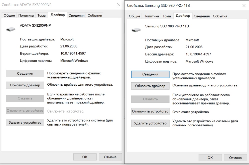Screen dimensions: 249x165
Task: Open События tab in Samsung window
Action: 220,16
